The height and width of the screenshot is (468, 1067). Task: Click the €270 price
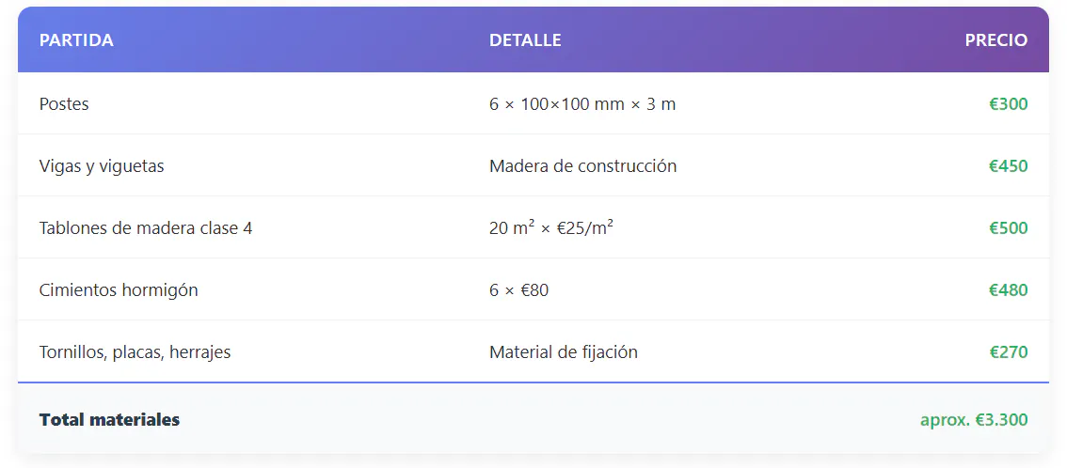click(x=1008, y=352)
